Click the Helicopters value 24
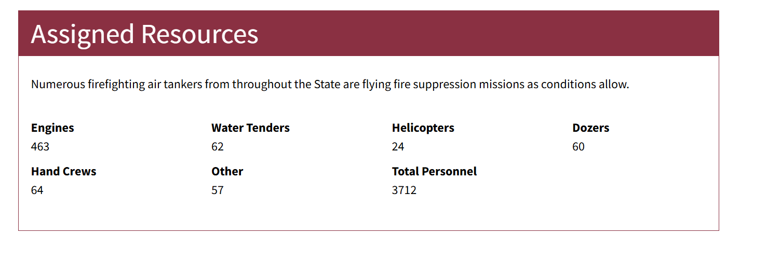 [x=398, y=147]
